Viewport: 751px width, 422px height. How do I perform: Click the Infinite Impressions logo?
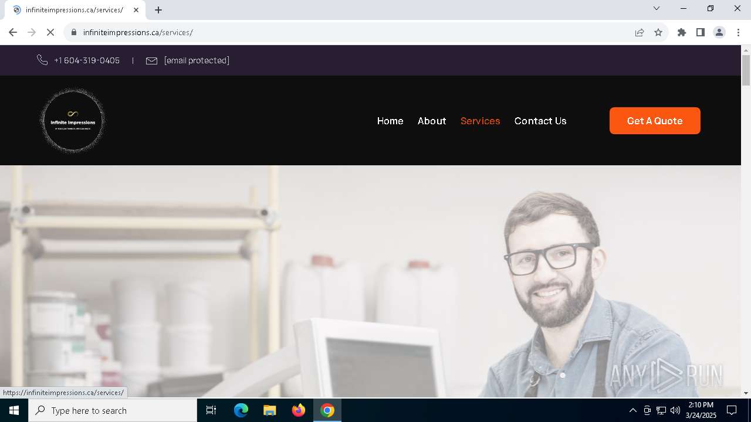(x=73, y=121)
